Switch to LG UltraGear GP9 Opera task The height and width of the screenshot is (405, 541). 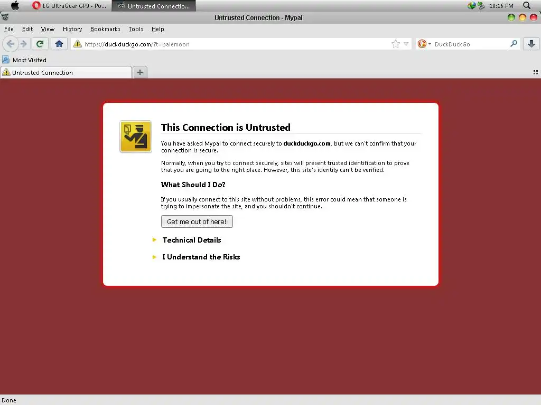pyautogui.click(x=70, y=6)
